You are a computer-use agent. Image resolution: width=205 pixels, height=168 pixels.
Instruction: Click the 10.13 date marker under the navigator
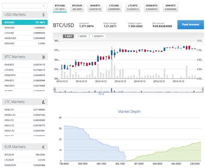[x=101, y=94]
